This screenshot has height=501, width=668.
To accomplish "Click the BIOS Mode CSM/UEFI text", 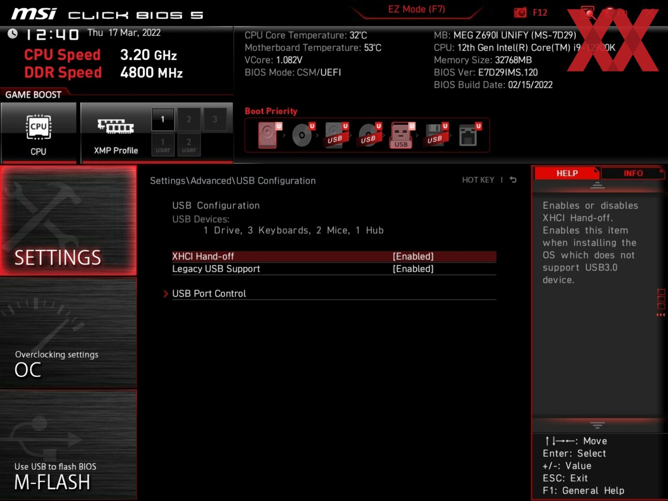I will tap(293, 72).
